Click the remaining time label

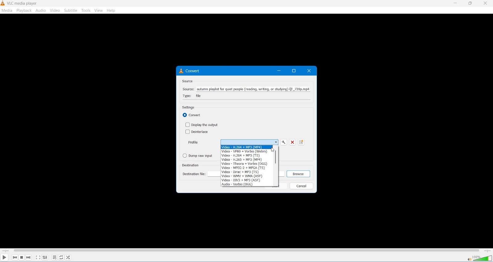[487, 251]
